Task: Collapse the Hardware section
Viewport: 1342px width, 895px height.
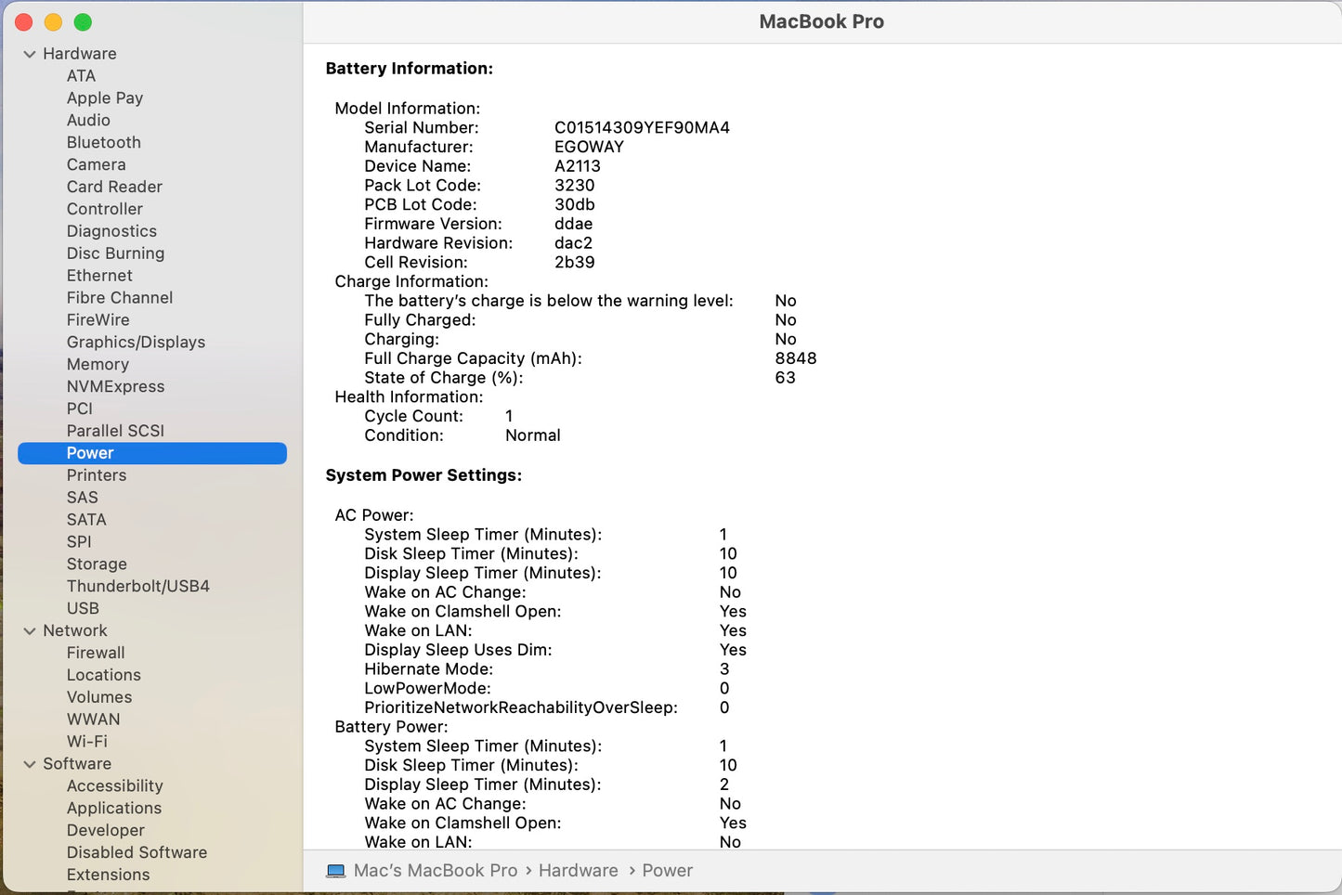Action: (30, 54)
